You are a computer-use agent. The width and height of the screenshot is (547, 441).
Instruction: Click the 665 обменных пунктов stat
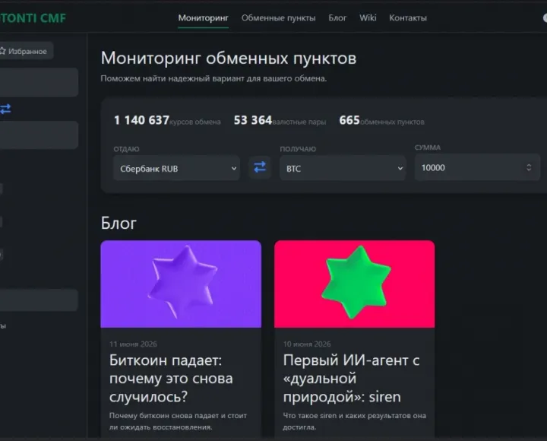[381, 120]
